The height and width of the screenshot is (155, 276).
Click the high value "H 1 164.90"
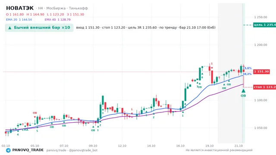tap(35, 14)
